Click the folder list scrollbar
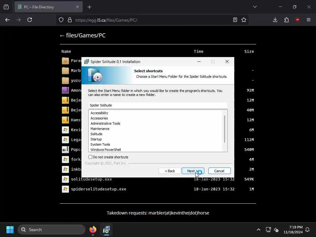316x237 pixels. [x=225, y=129]
